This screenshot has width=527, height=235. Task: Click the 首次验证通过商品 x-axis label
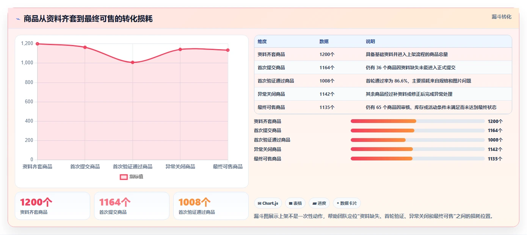click(x=133, y=167)
